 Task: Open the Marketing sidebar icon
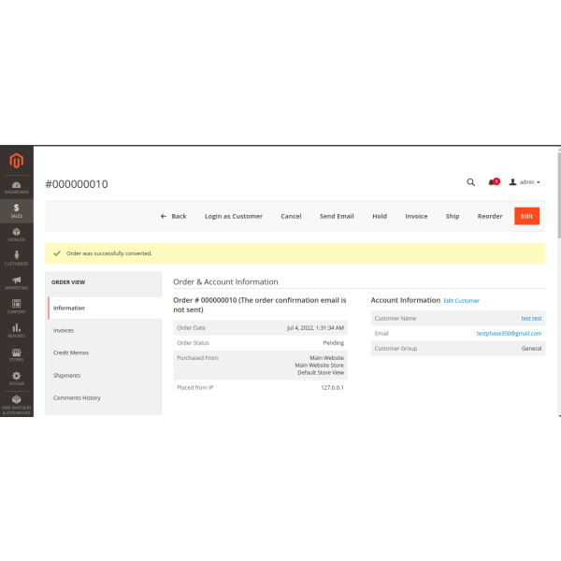pyautogui.click(x=16, y=282)
